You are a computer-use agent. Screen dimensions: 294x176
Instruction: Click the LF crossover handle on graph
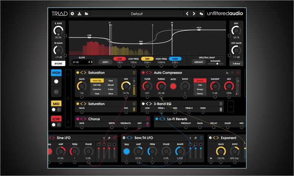pos(110,25)
